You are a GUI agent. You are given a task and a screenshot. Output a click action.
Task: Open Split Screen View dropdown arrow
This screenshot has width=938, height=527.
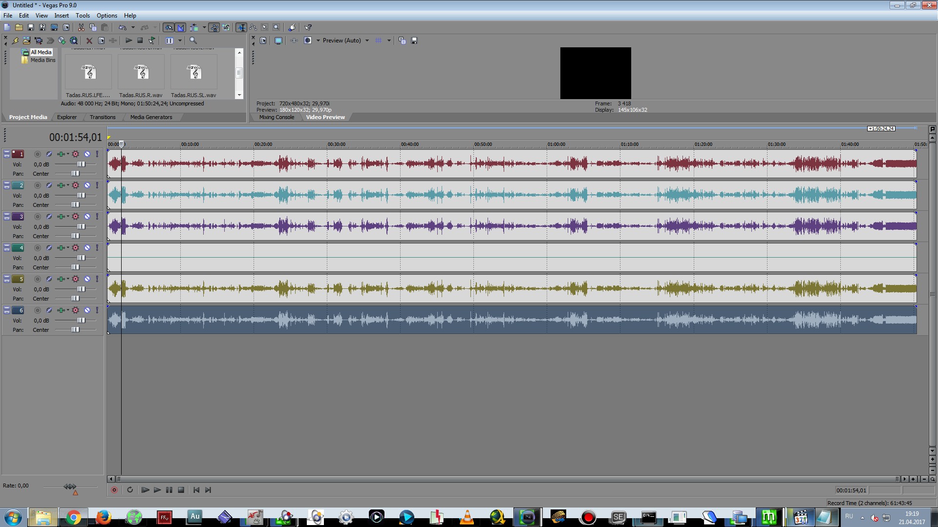[x=318, y=41]
